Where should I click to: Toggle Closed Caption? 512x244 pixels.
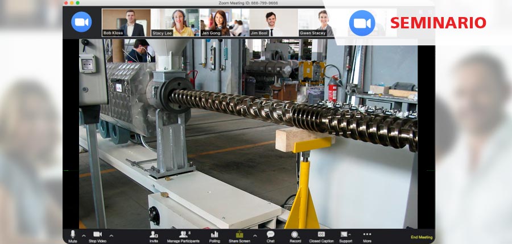[x=321, y=235]
